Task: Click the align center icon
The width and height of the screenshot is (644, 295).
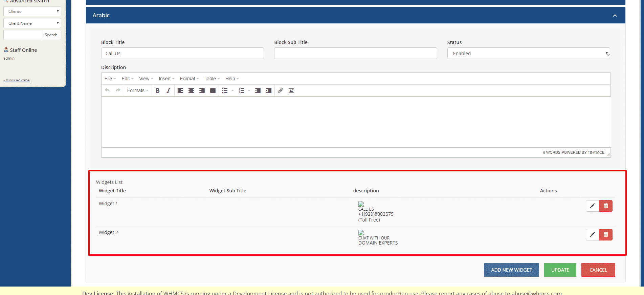Action: click(191, 90)
